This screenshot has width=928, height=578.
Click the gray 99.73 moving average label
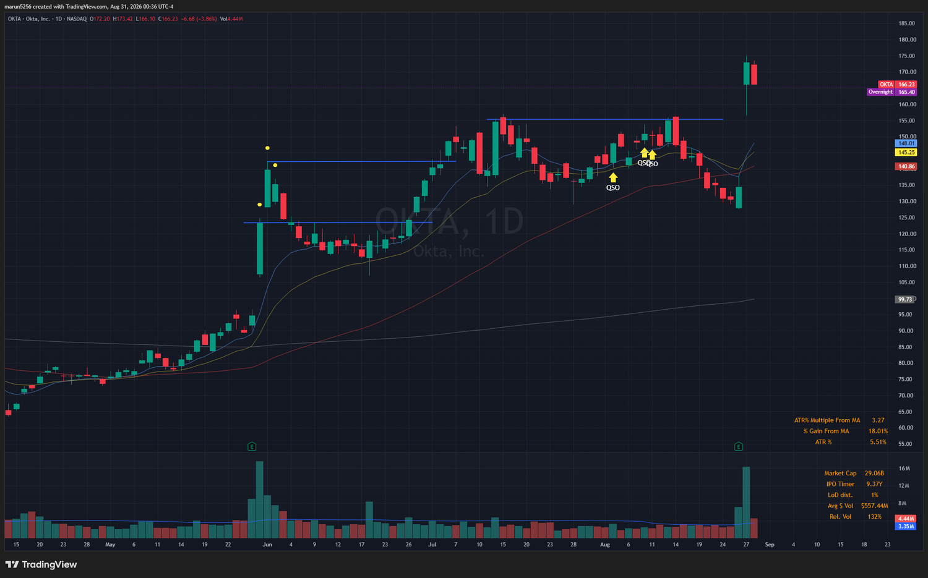point(905,299)
